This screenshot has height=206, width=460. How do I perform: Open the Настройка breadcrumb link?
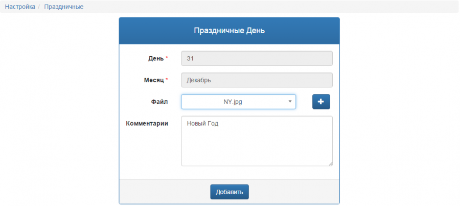[x=20, y=7]
